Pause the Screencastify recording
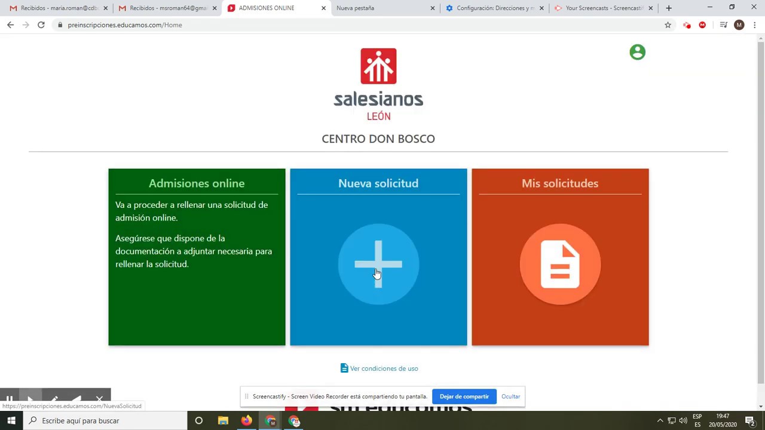 coord(9,399)
